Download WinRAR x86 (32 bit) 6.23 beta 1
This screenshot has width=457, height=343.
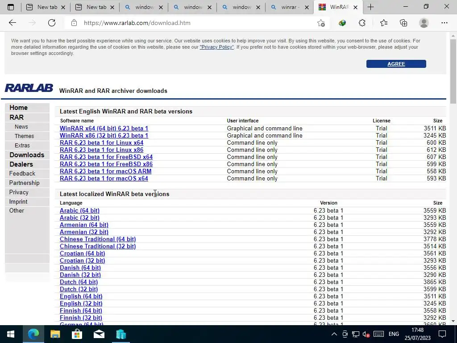[x=104, y=136]
